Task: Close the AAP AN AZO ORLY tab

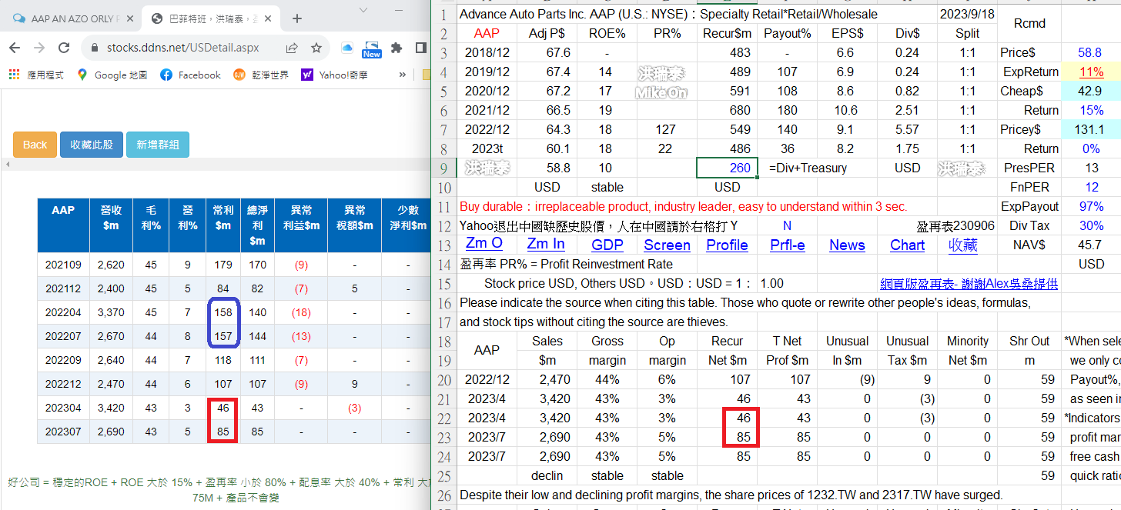Action: tap(129, 18)
